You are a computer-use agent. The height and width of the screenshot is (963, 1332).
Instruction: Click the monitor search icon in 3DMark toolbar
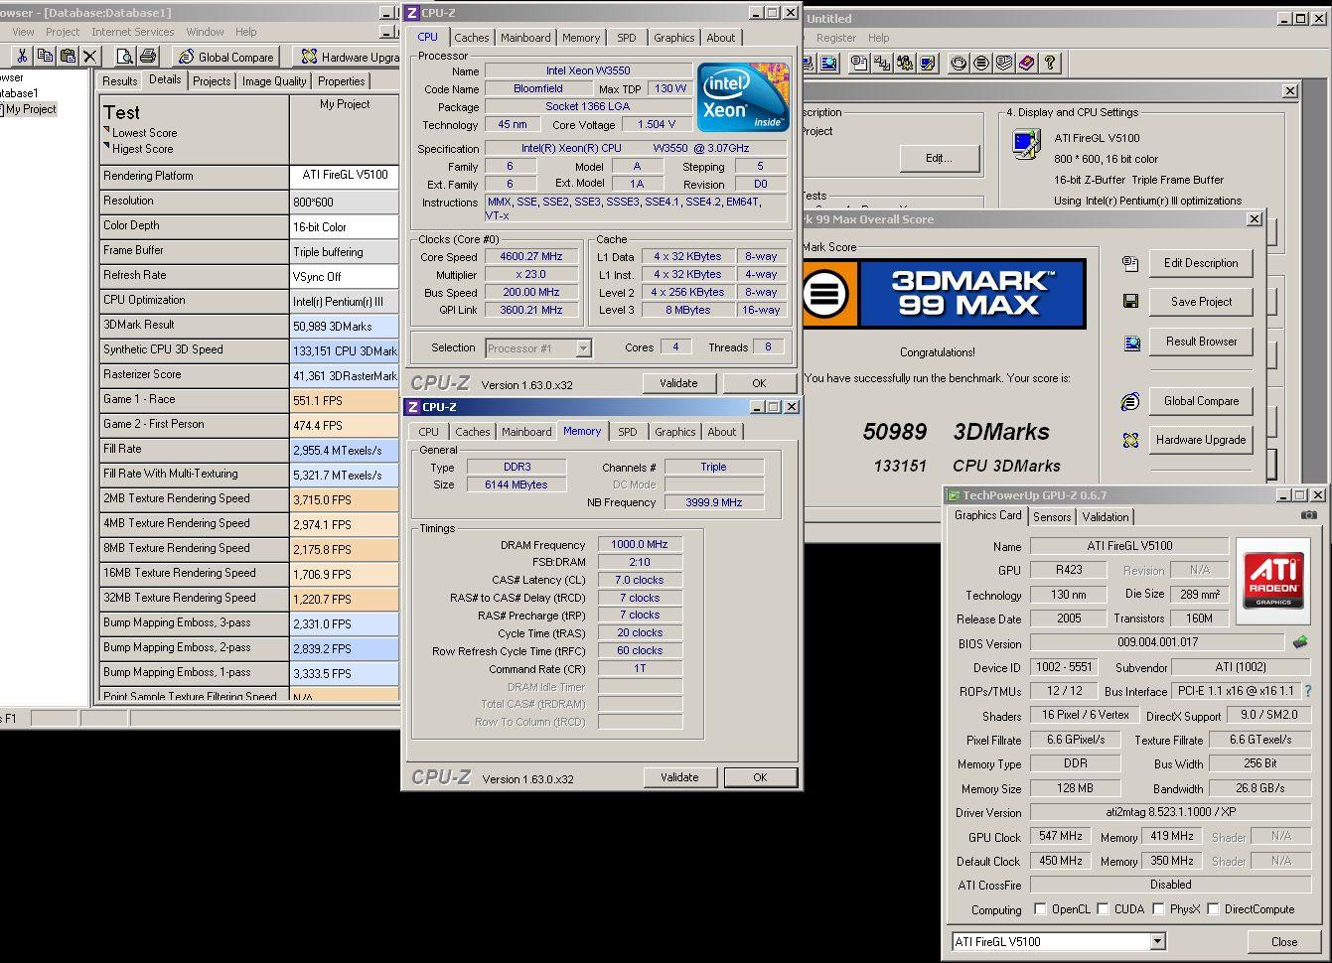[829, 63]
